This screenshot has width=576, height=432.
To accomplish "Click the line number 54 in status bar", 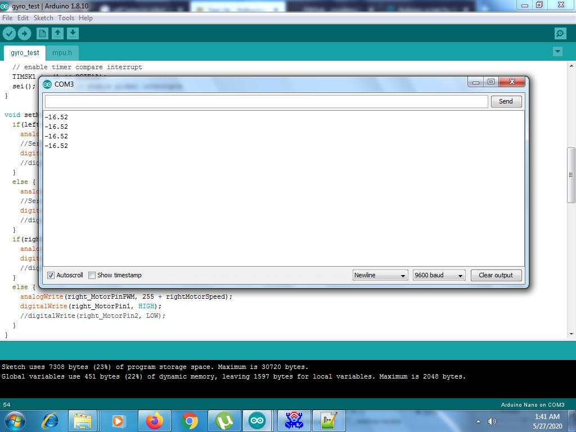I will (7, 405).
